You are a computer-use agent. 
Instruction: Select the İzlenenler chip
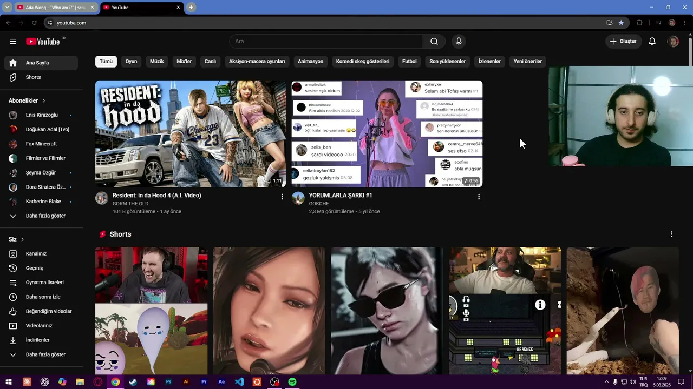click(x=489, y=62)
